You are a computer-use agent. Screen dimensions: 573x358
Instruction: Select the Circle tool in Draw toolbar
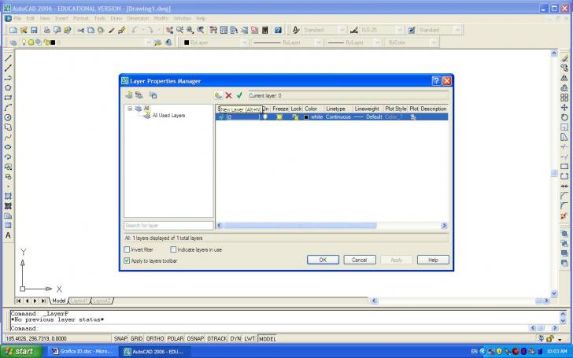8,117
